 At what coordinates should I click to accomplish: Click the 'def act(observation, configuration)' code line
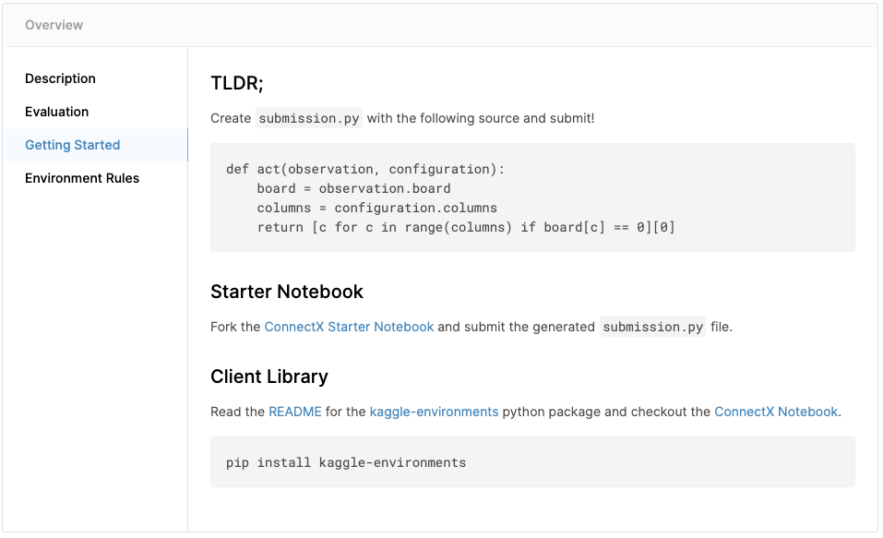click(x=365, y=169)
